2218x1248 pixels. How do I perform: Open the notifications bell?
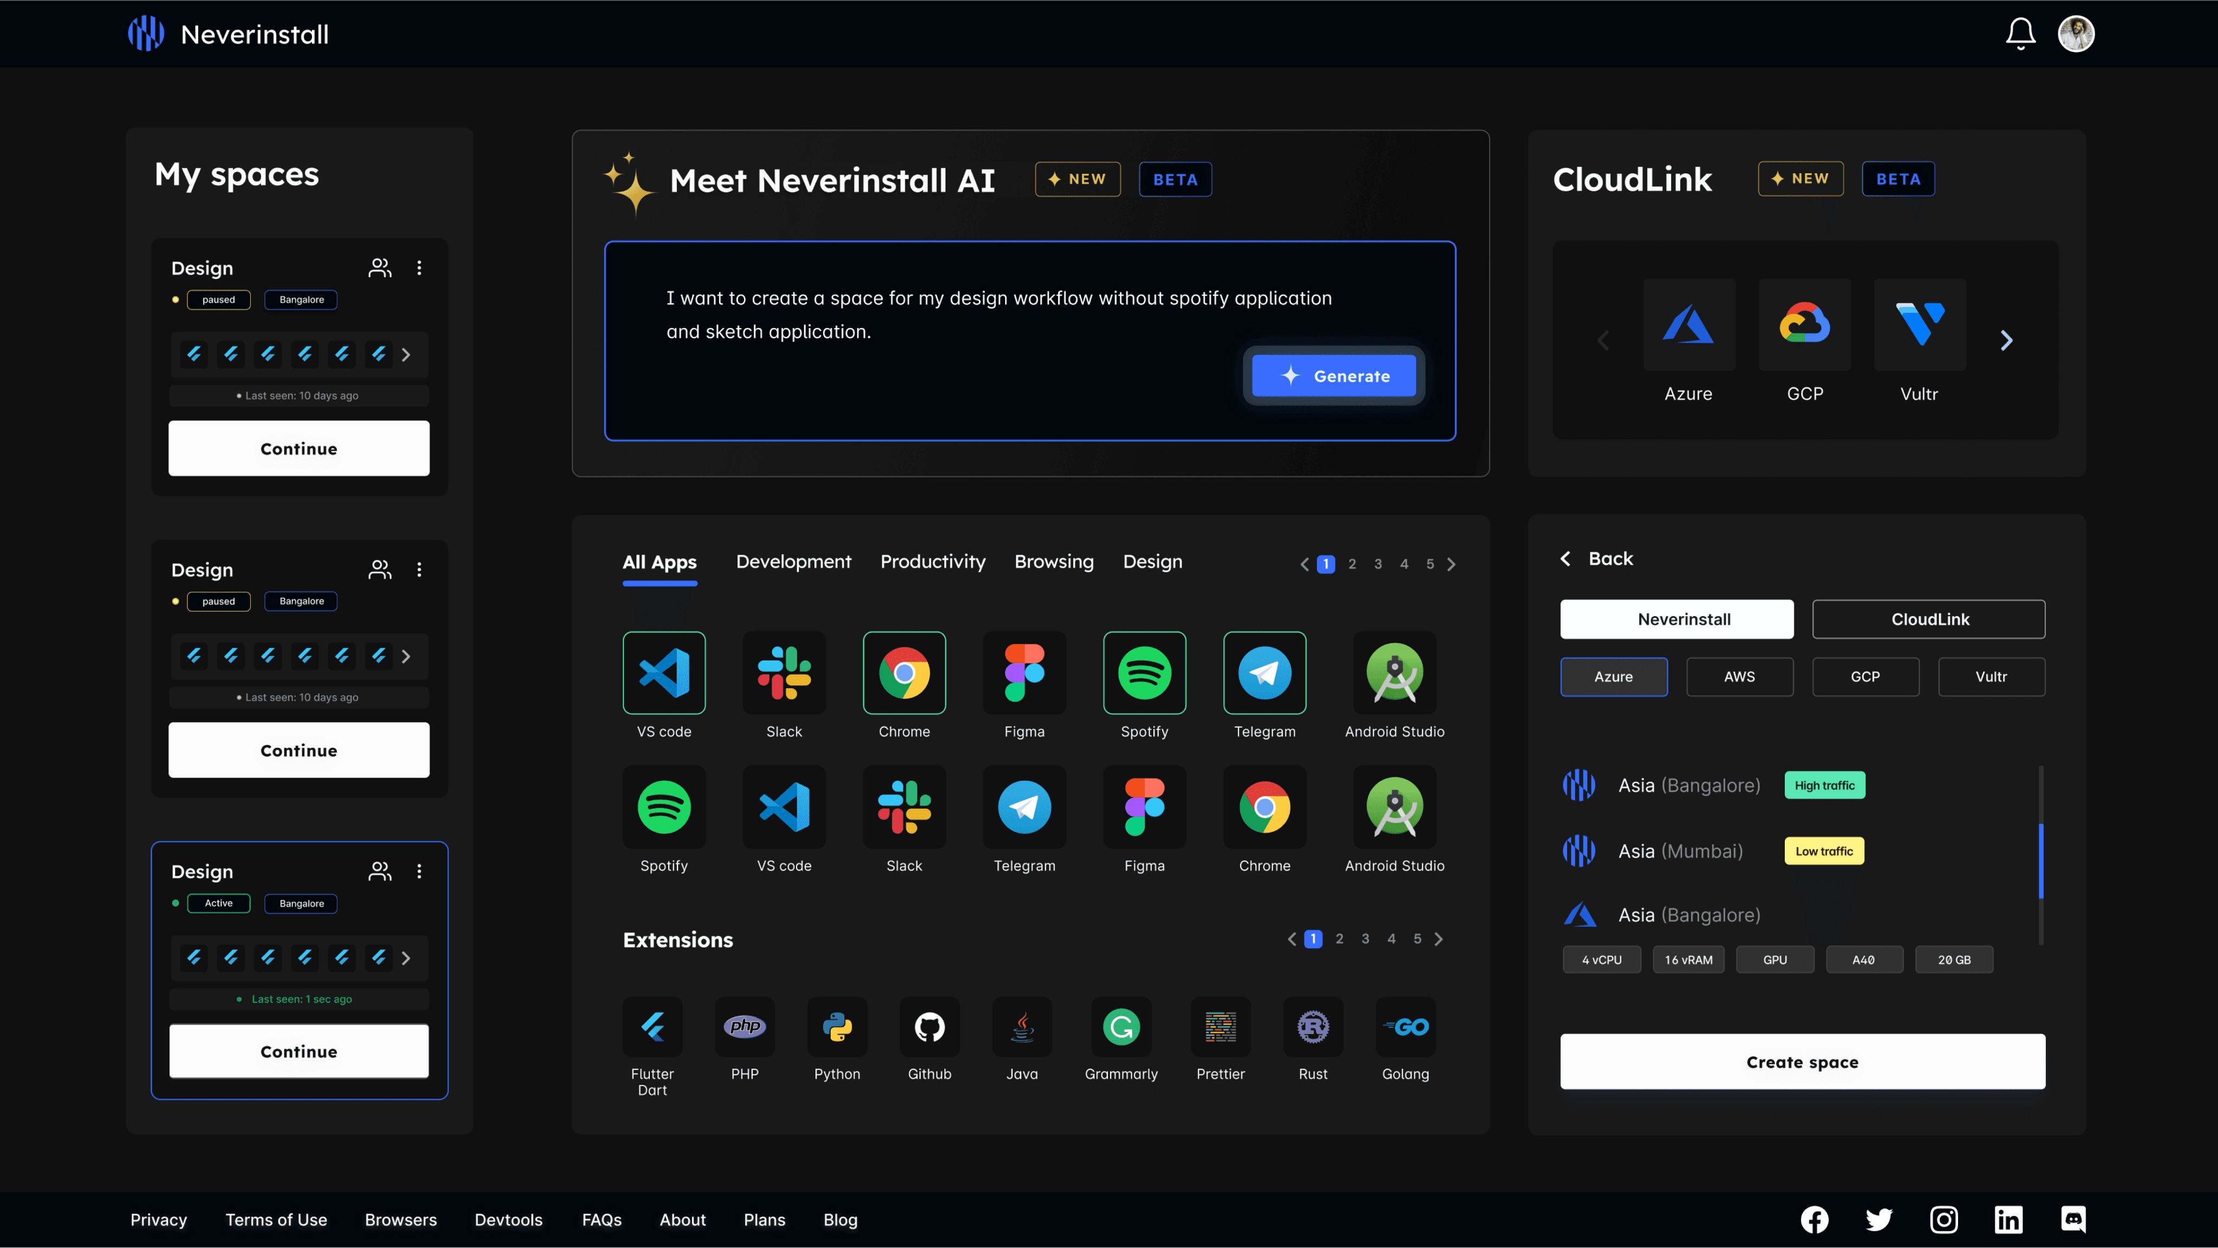[x=2020, y=34]
